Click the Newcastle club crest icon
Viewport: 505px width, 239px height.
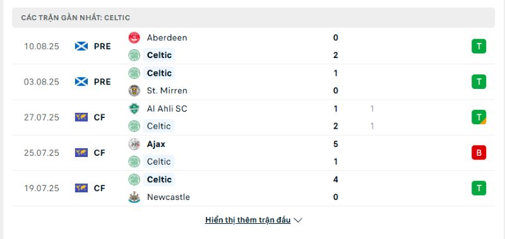[134, 197]
